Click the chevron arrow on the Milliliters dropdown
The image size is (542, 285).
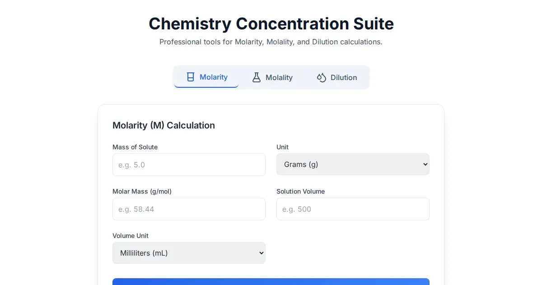(261, 253)
